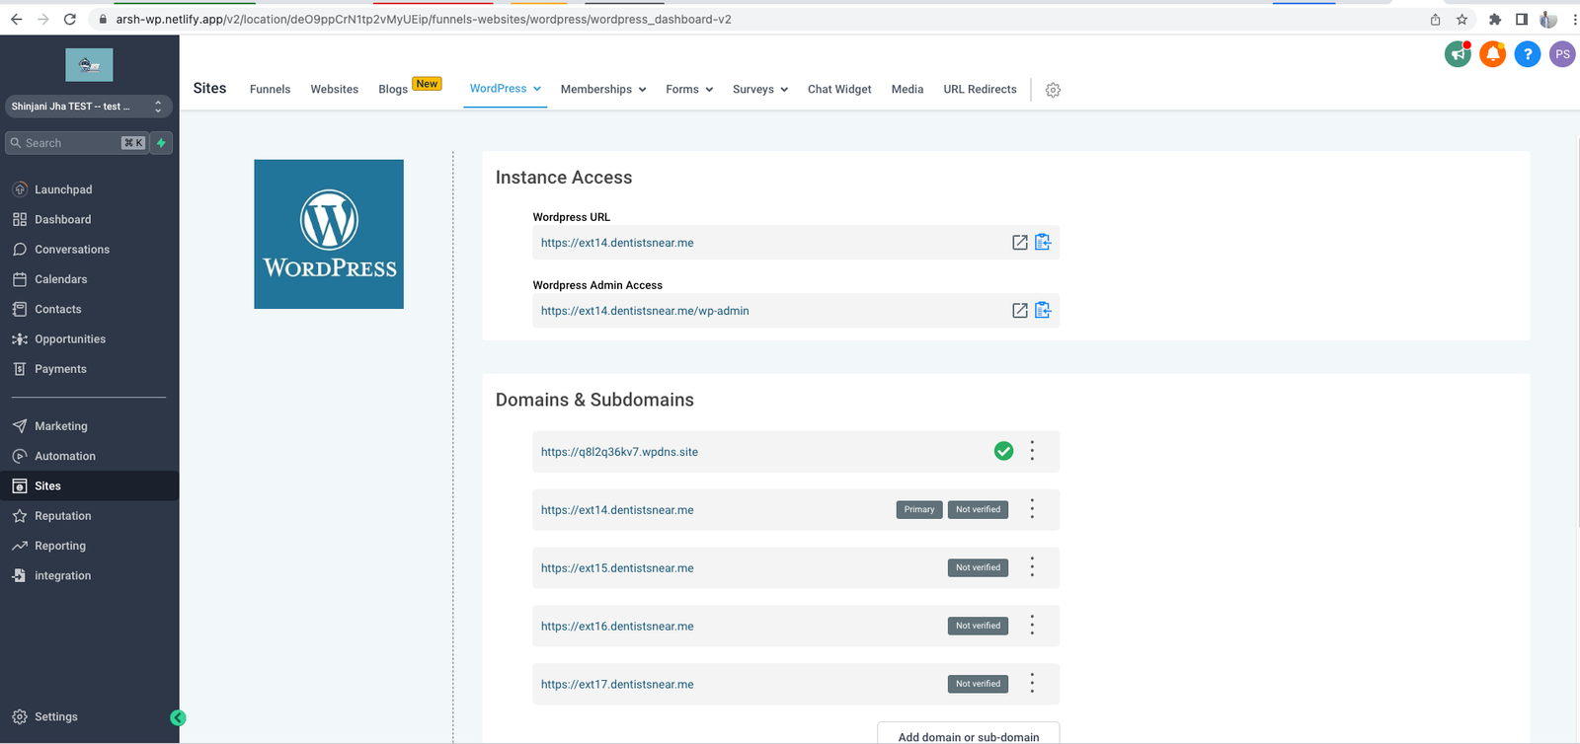The image size is (1580, 744).
Task: Select URL Redirects tab
Action: [980, 90]
